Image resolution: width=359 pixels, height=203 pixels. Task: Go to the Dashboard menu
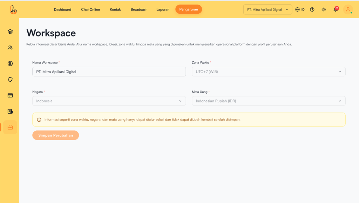(x=62, y=9)
